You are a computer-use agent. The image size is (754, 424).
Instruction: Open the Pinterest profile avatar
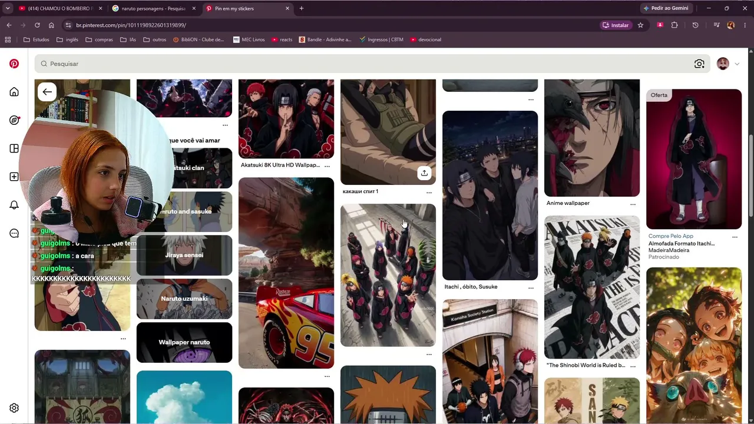pyautogui.click(x=723, y=64)
